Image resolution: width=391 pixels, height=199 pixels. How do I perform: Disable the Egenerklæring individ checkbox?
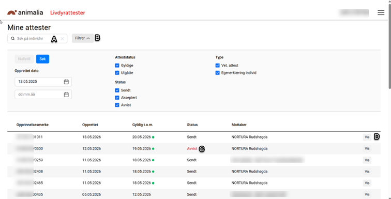tap(217, 73)
